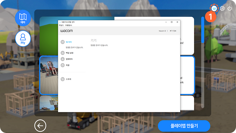Maximize the Wacom Desktop Center window

pyautogui.click(x=171, y=22)
